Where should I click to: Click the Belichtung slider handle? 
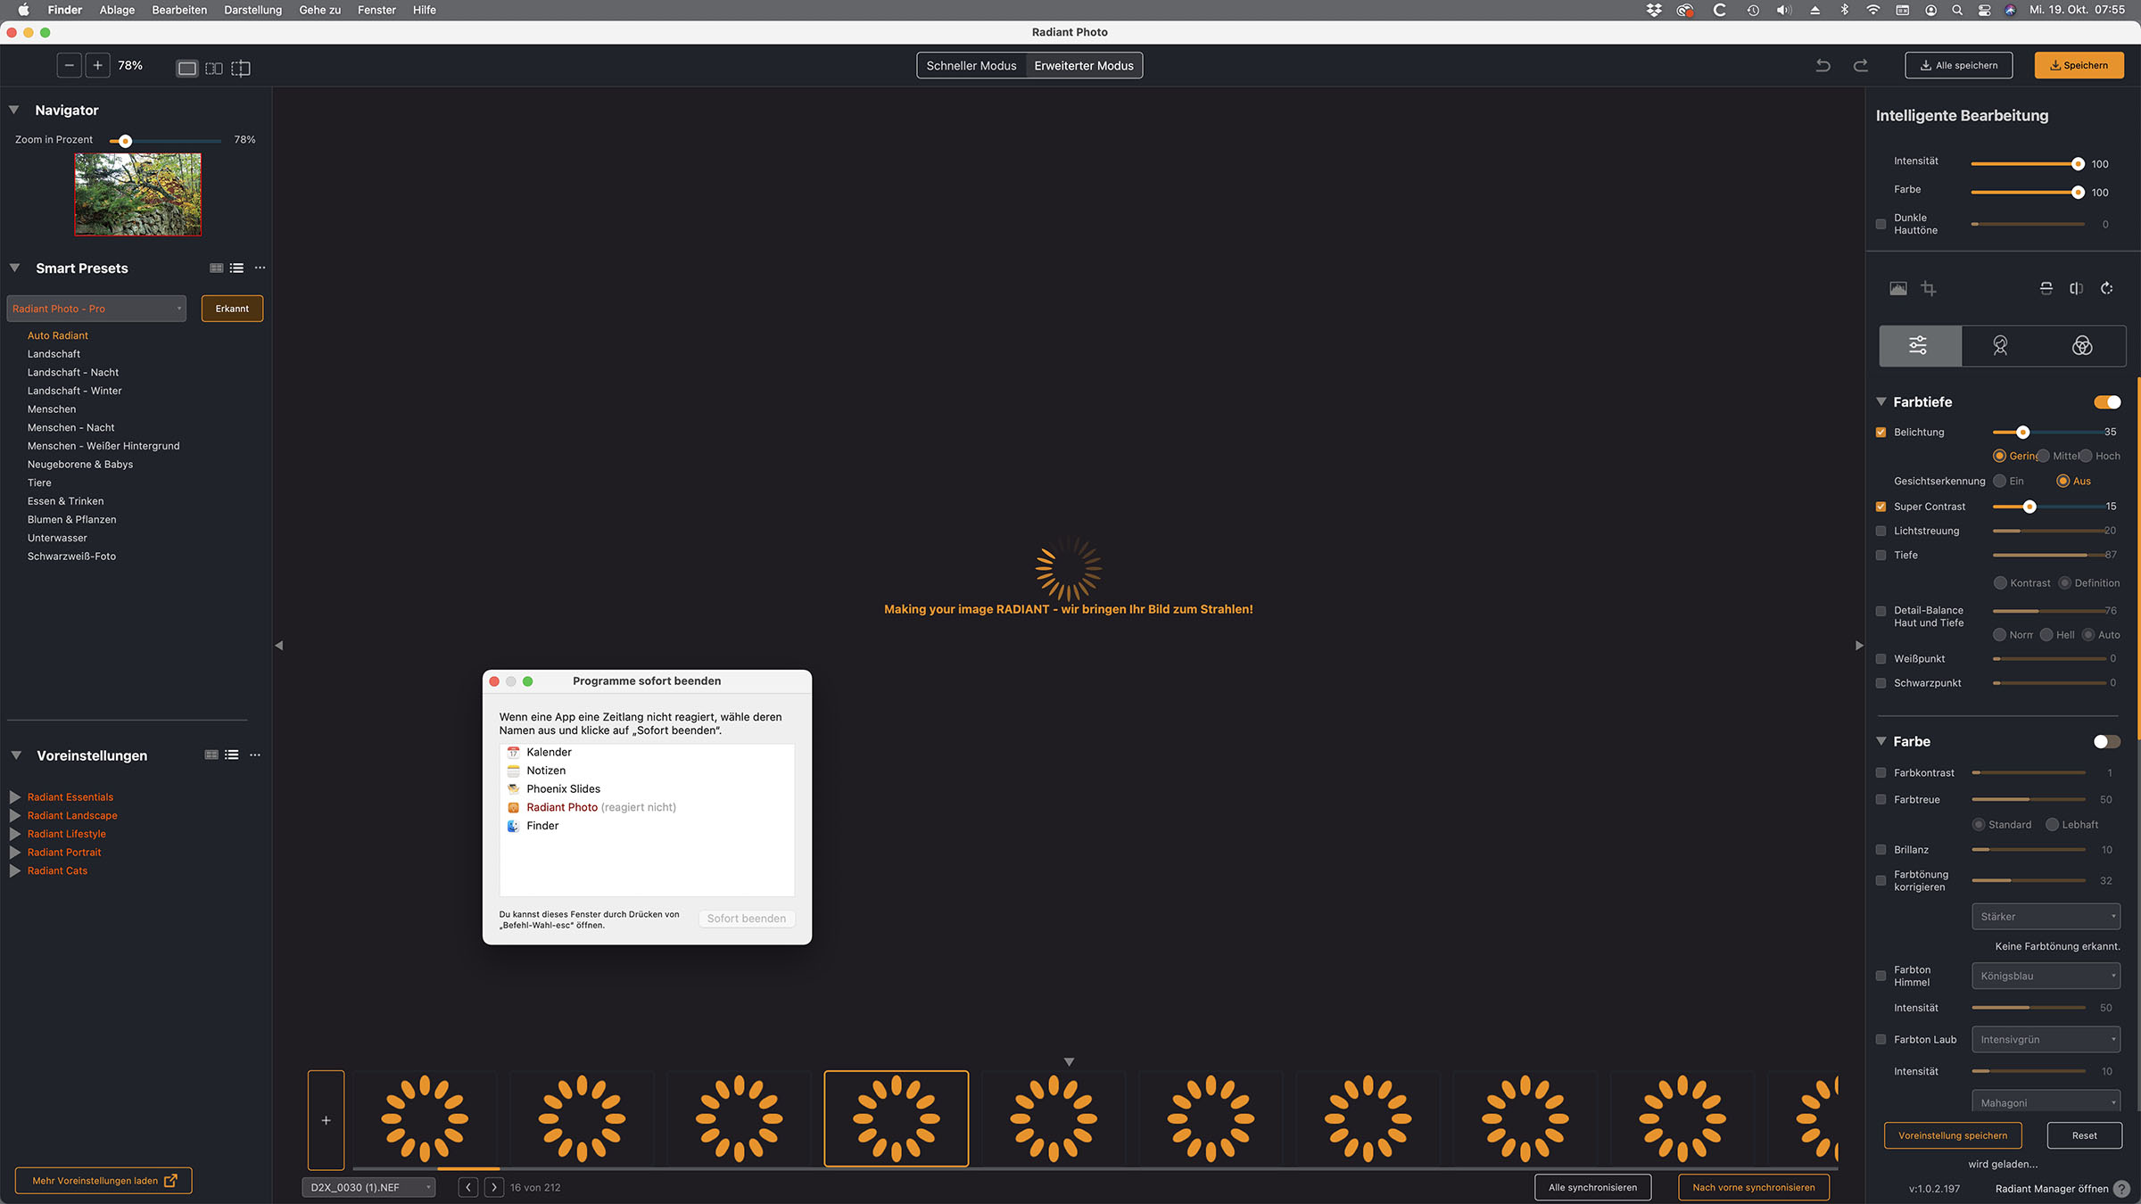coord(2023,433)
